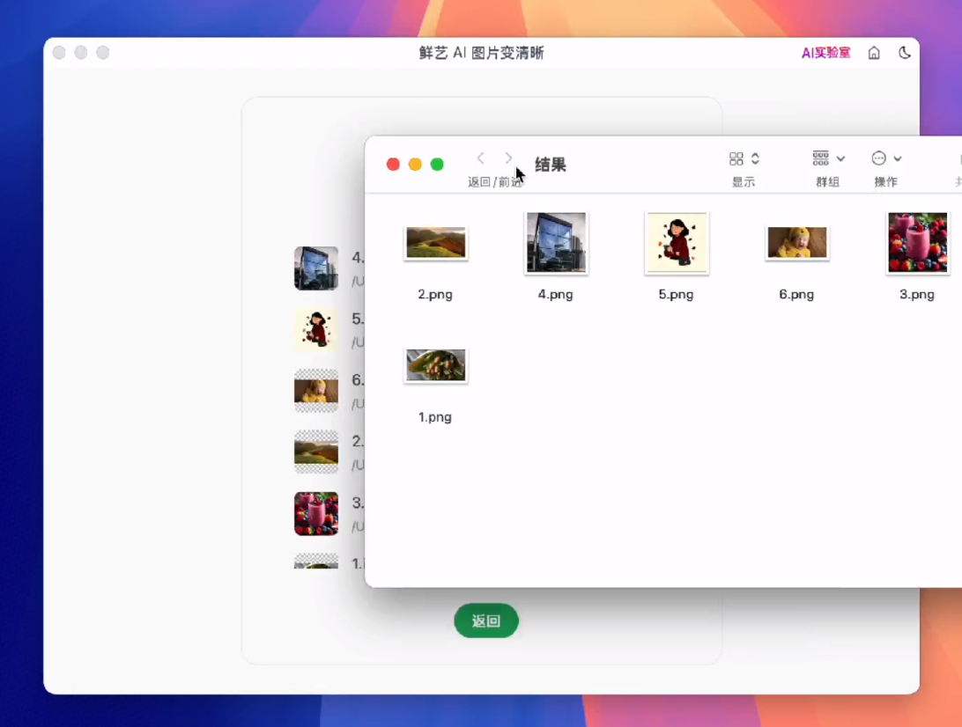Expand the 群组 dropdown chevron
The image size is (962, 727).
pyautogui.click(x=840, y=158)
